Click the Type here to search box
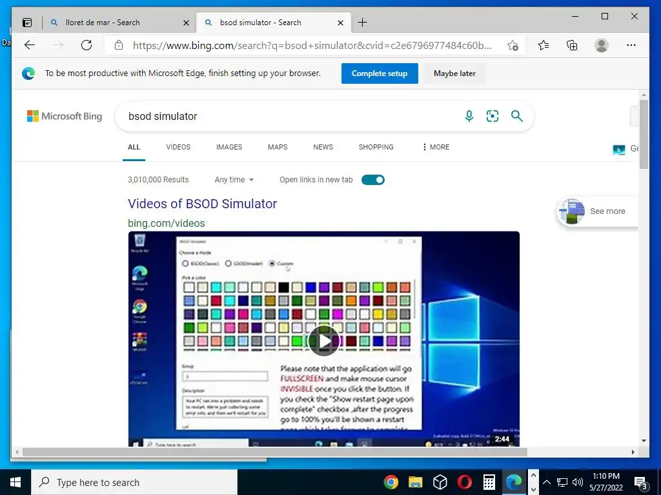The image size is (661, 495). point(134,482)
